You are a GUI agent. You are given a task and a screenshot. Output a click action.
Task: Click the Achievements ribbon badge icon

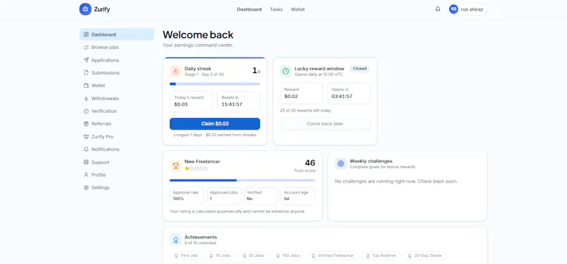coord(176,240)
